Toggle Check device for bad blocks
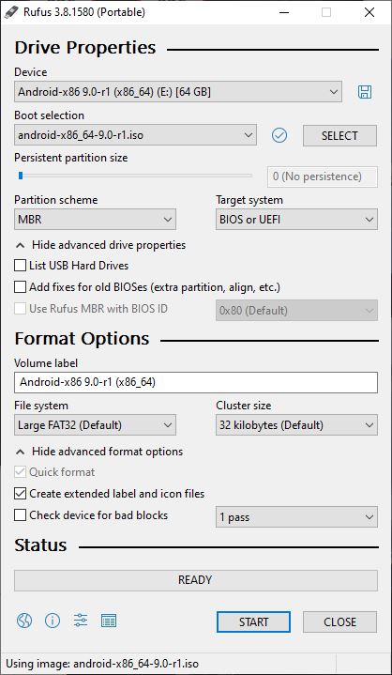Screen dimensions: 392x675 (x=21, y=515)
